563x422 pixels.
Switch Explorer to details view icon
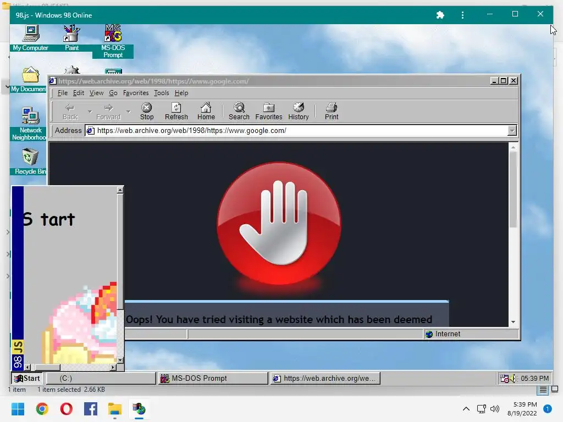[x=543, y=390]
